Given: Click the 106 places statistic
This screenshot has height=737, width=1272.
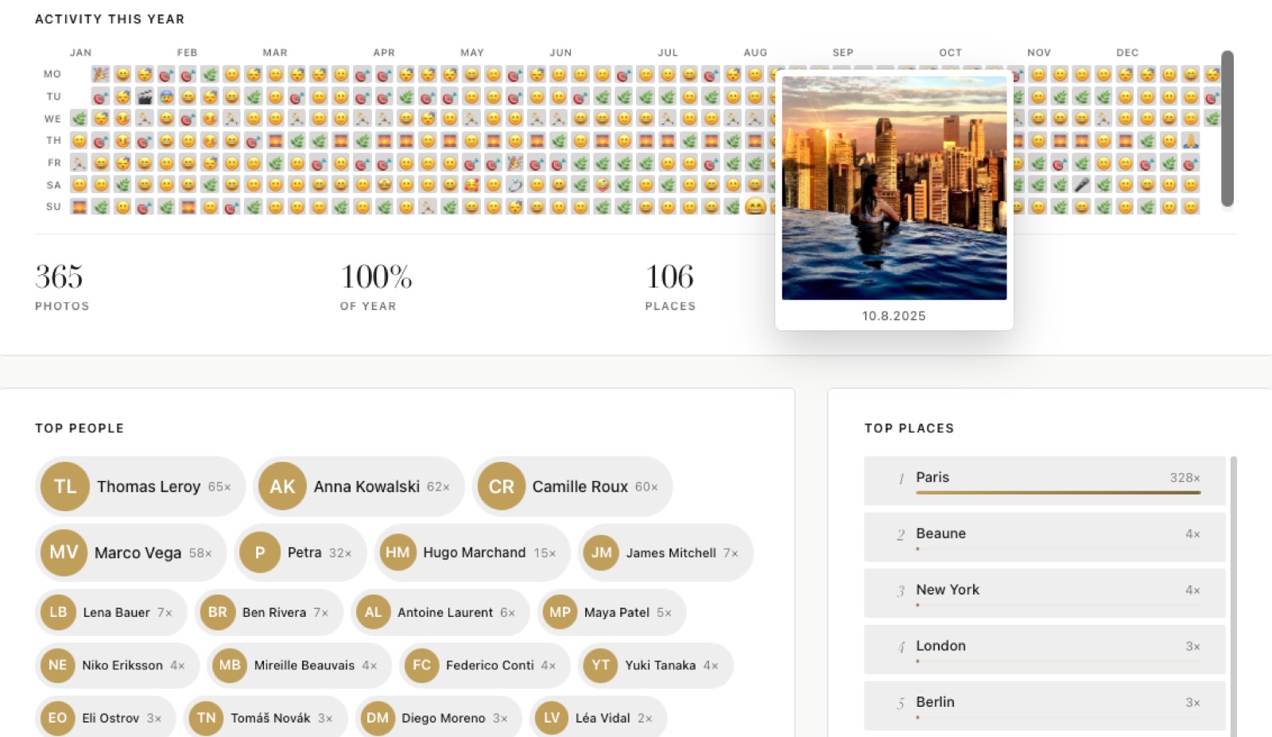Looking at the screenshot, I should point(670,287).
